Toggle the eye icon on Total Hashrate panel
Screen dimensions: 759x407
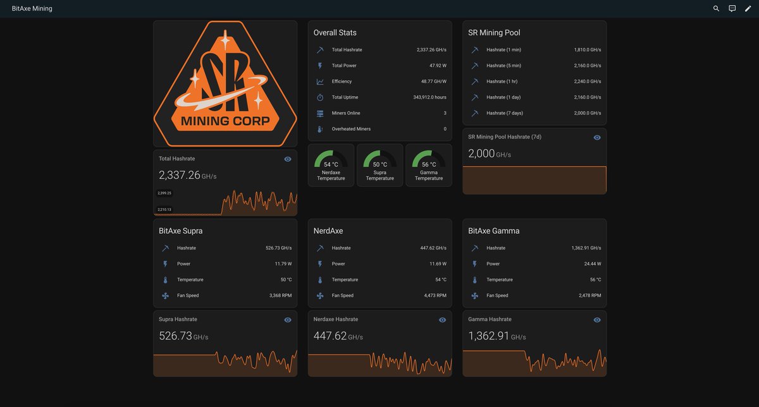coord(287,159)
